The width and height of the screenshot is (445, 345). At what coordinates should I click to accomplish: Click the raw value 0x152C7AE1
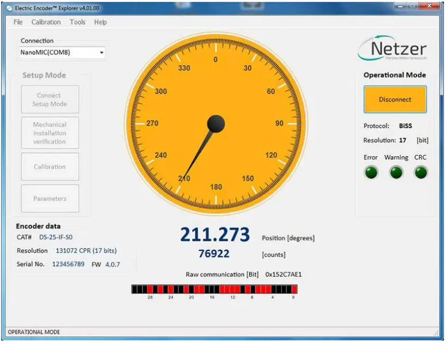pyautogui.click(x=283, y=275)
